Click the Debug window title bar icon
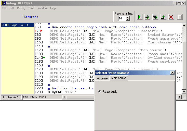187x131 pixels. click(3, 3)
